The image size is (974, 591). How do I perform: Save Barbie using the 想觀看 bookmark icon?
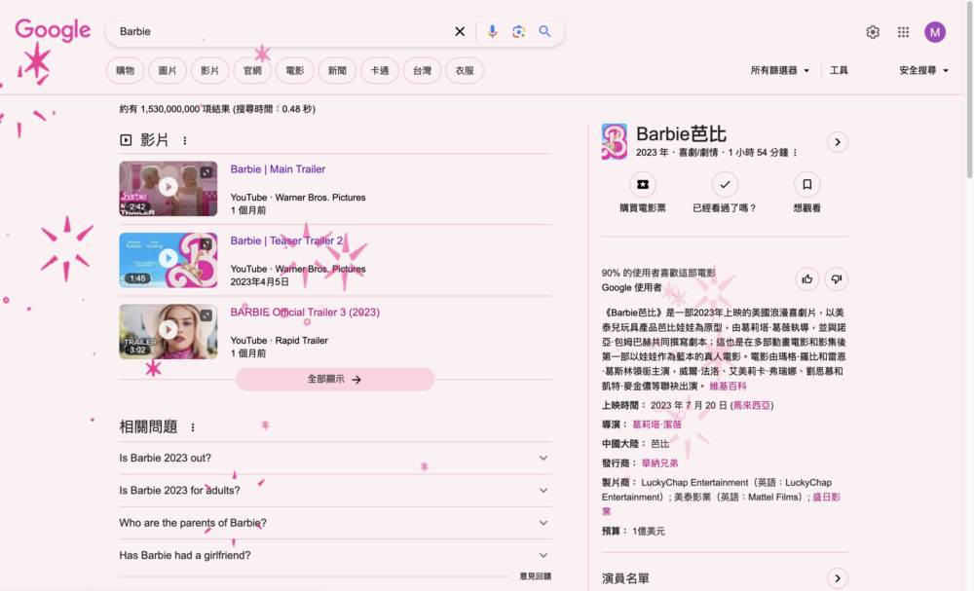click(x=805, y=184)
